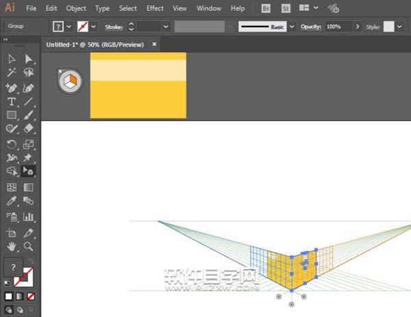Open stroke color dropdown arrow
This screenshot has height=317, width=411.
coord(94,27)
